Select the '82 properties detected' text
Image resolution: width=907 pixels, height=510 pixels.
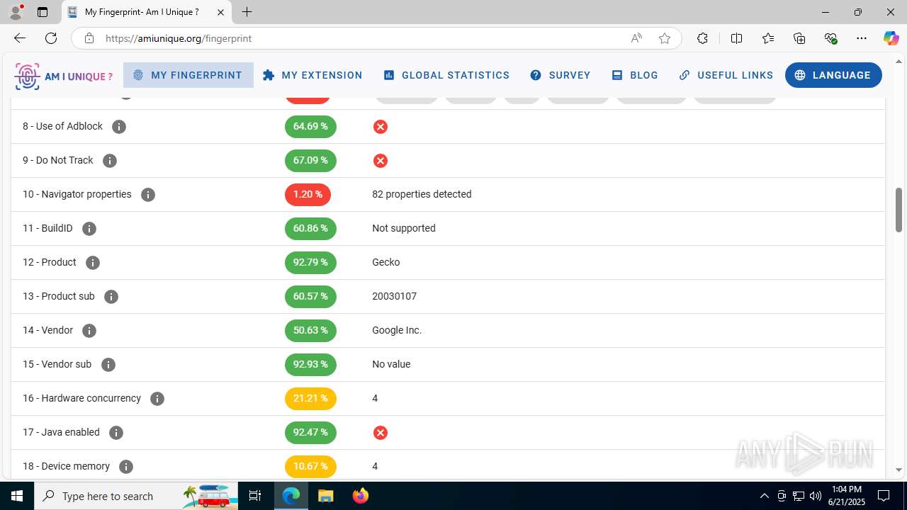[x=422, y=194]
